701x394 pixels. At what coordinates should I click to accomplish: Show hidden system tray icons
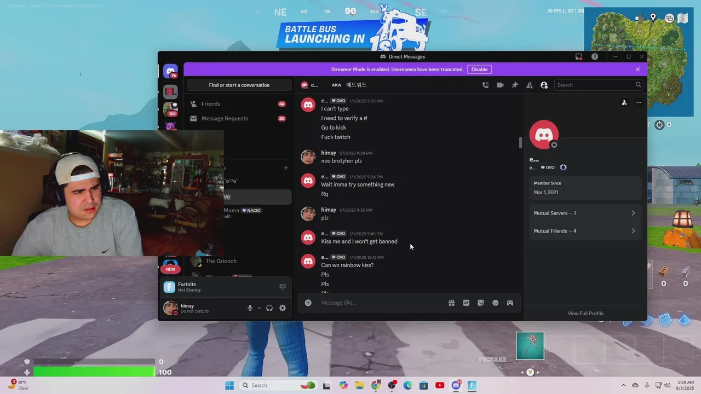624,385
